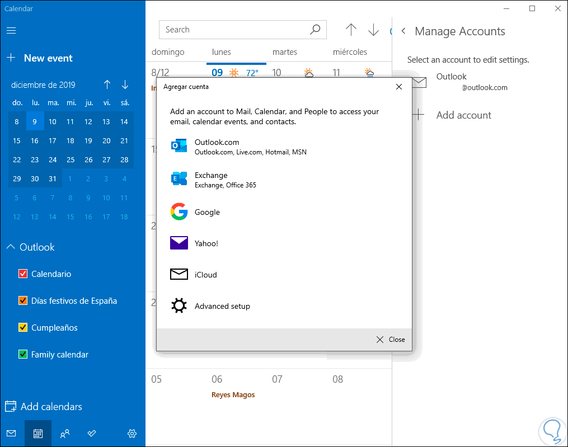Screen dimensions: 568x447
Task: Toggle the Cumpleaños checkbox
Action: (x=23, y=327)
